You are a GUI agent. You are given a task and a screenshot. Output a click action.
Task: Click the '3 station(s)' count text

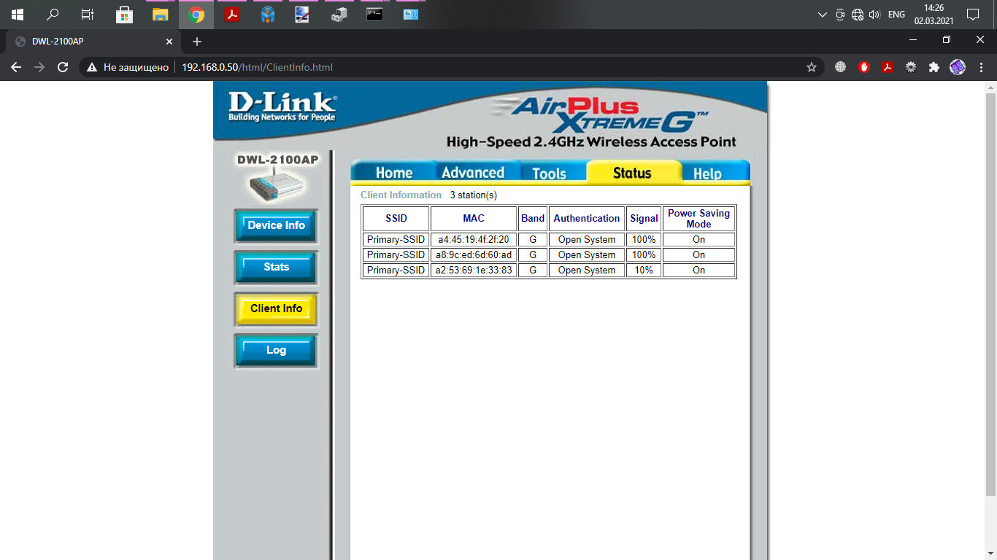(473, 195)
